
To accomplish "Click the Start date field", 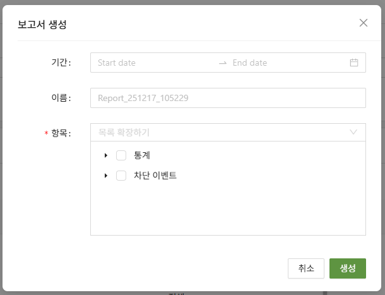I will click(x=151, y=63).
